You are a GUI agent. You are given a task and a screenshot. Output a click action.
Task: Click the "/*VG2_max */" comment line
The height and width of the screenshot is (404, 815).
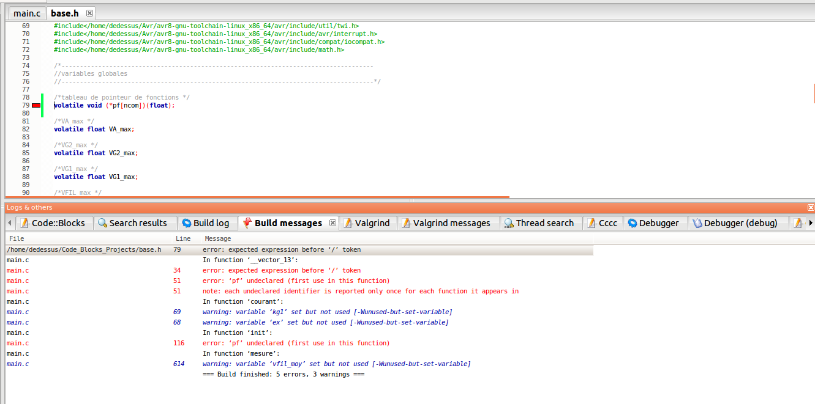[x=76, y=145]
